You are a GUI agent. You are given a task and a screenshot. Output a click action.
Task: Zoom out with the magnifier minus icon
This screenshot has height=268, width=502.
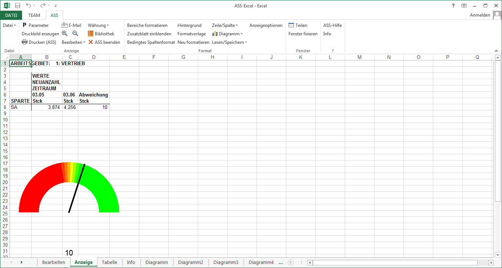coord(75,33)
